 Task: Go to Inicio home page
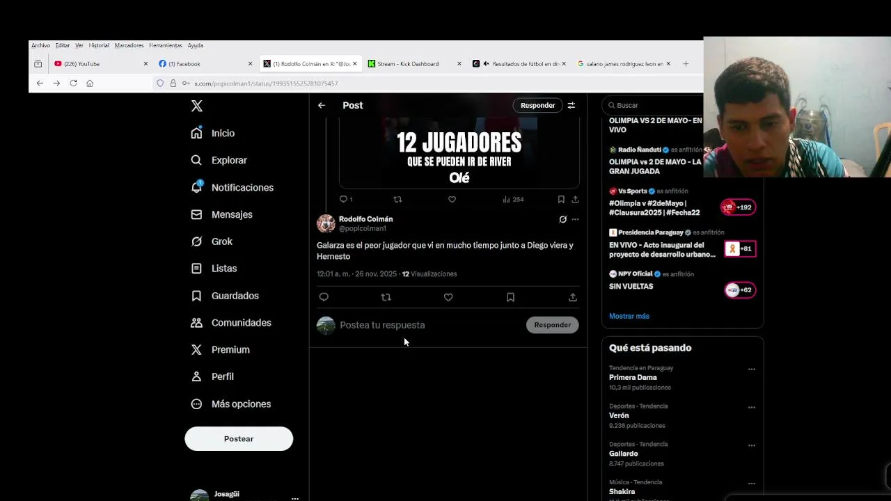(x=214, y=133)
